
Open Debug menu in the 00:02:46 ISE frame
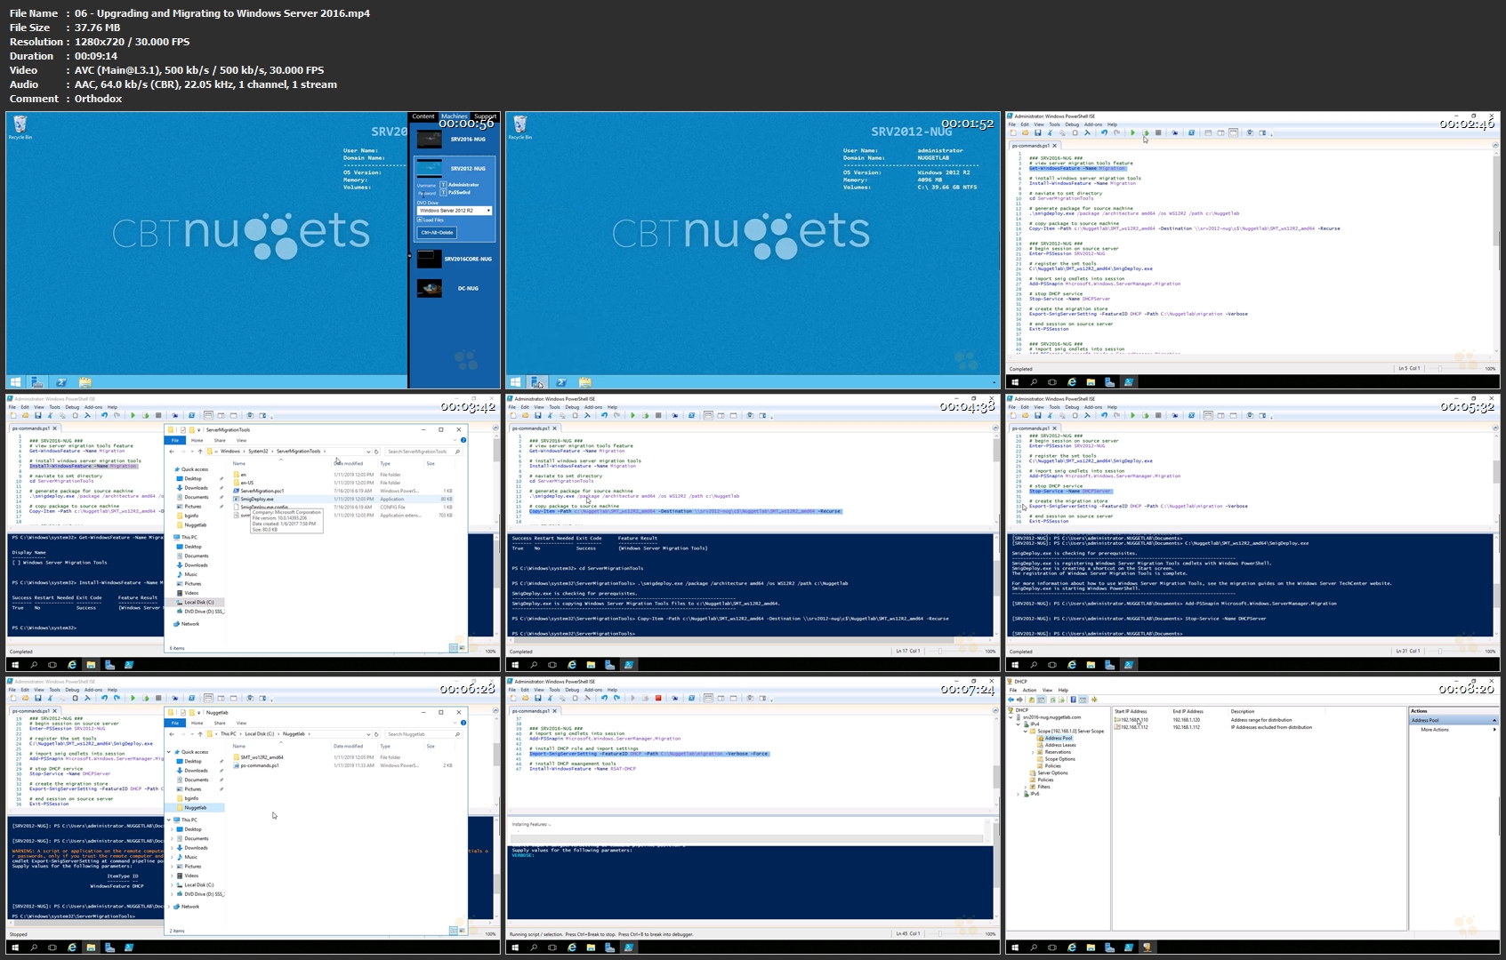pyautogui.click(x=1072, y=124)
